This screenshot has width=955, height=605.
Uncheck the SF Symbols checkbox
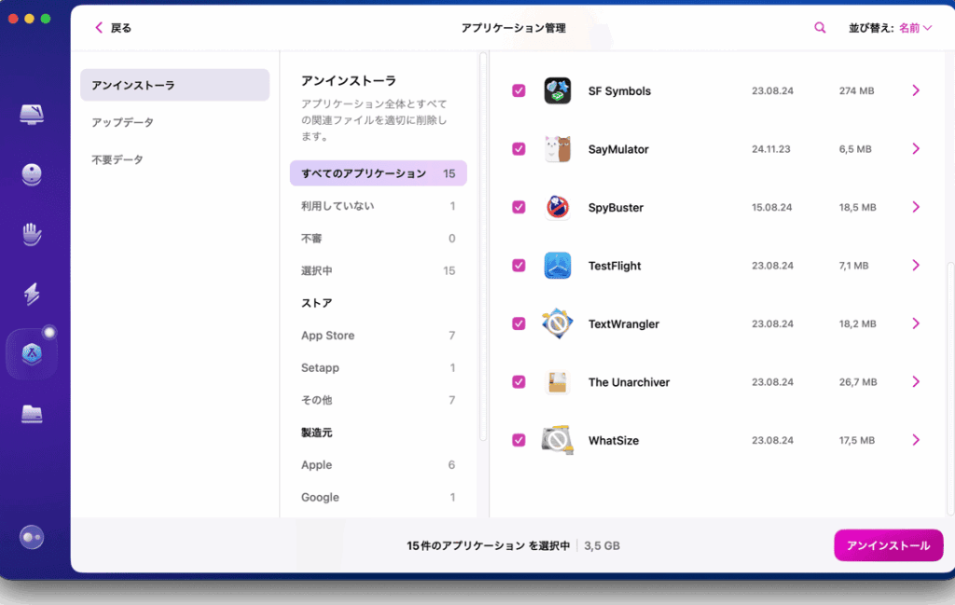click(519, 91)
